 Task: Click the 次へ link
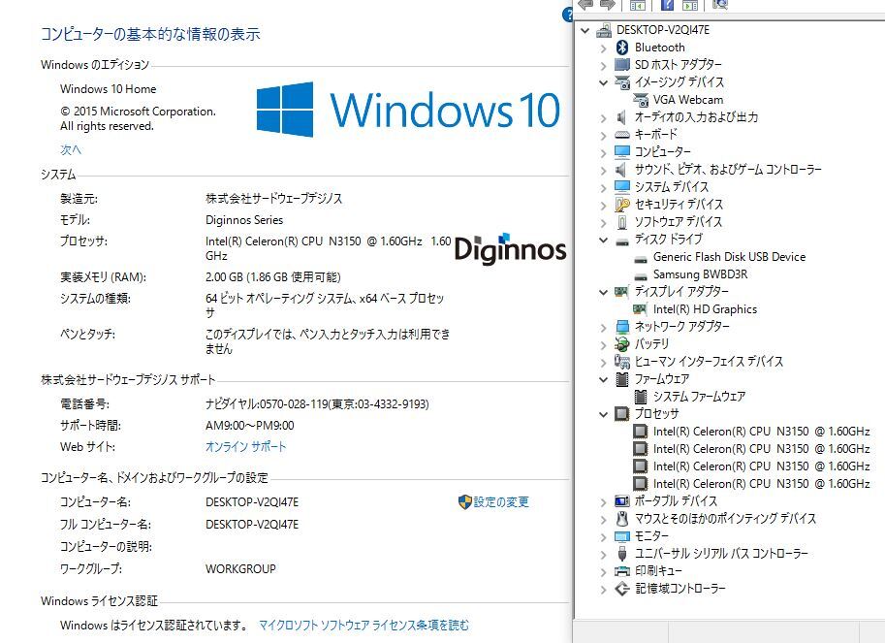pos(71,149)
